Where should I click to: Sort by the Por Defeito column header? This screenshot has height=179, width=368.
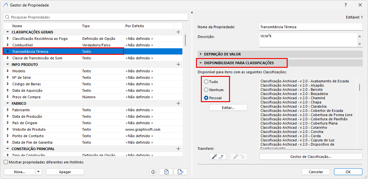(149, 26)
